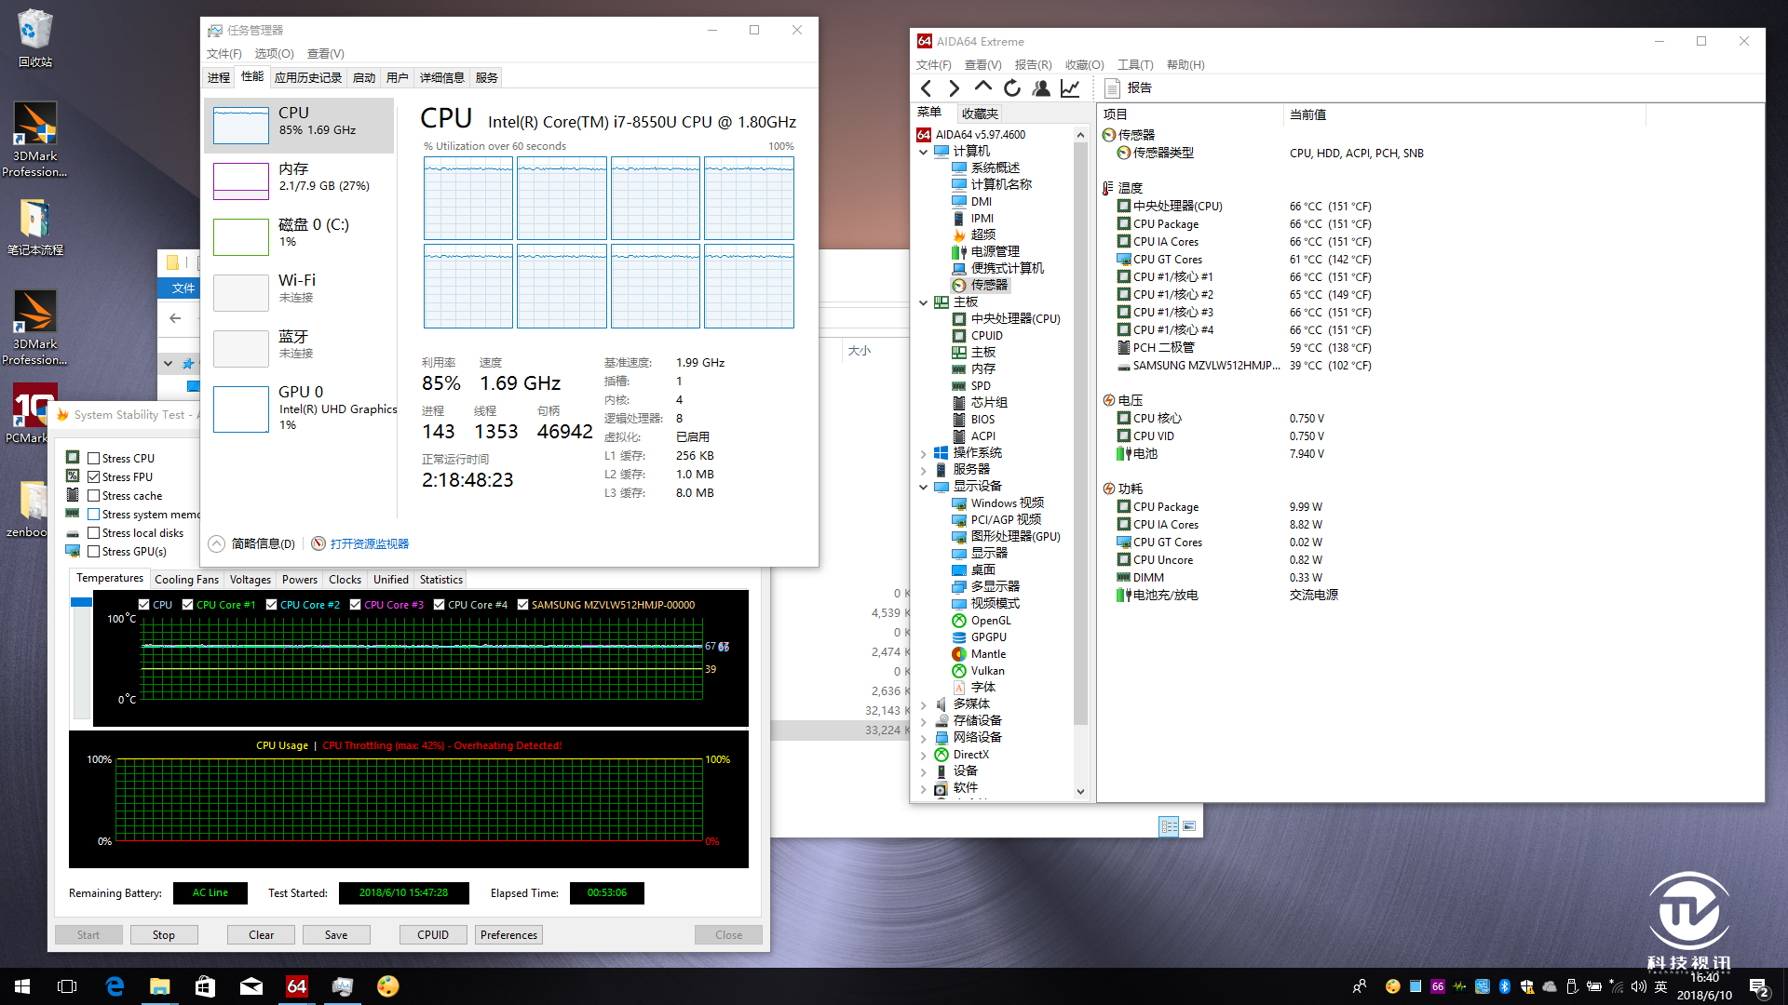Click AIDA64 graph chart icon
1788x1005 pixels.
click(x=1070, y=88)
